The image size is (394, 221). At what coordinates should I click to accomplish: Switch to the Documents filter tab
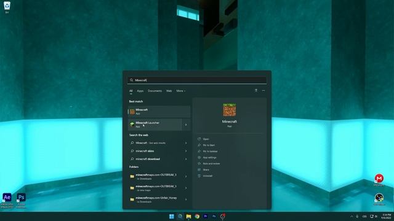point(155,91)
